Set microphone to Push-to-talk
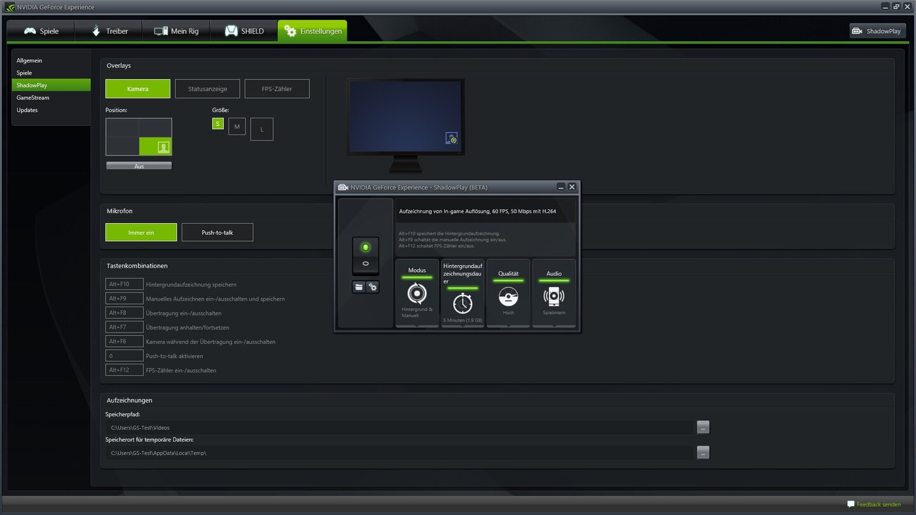 pyautogui.click(x=217, y=233)
